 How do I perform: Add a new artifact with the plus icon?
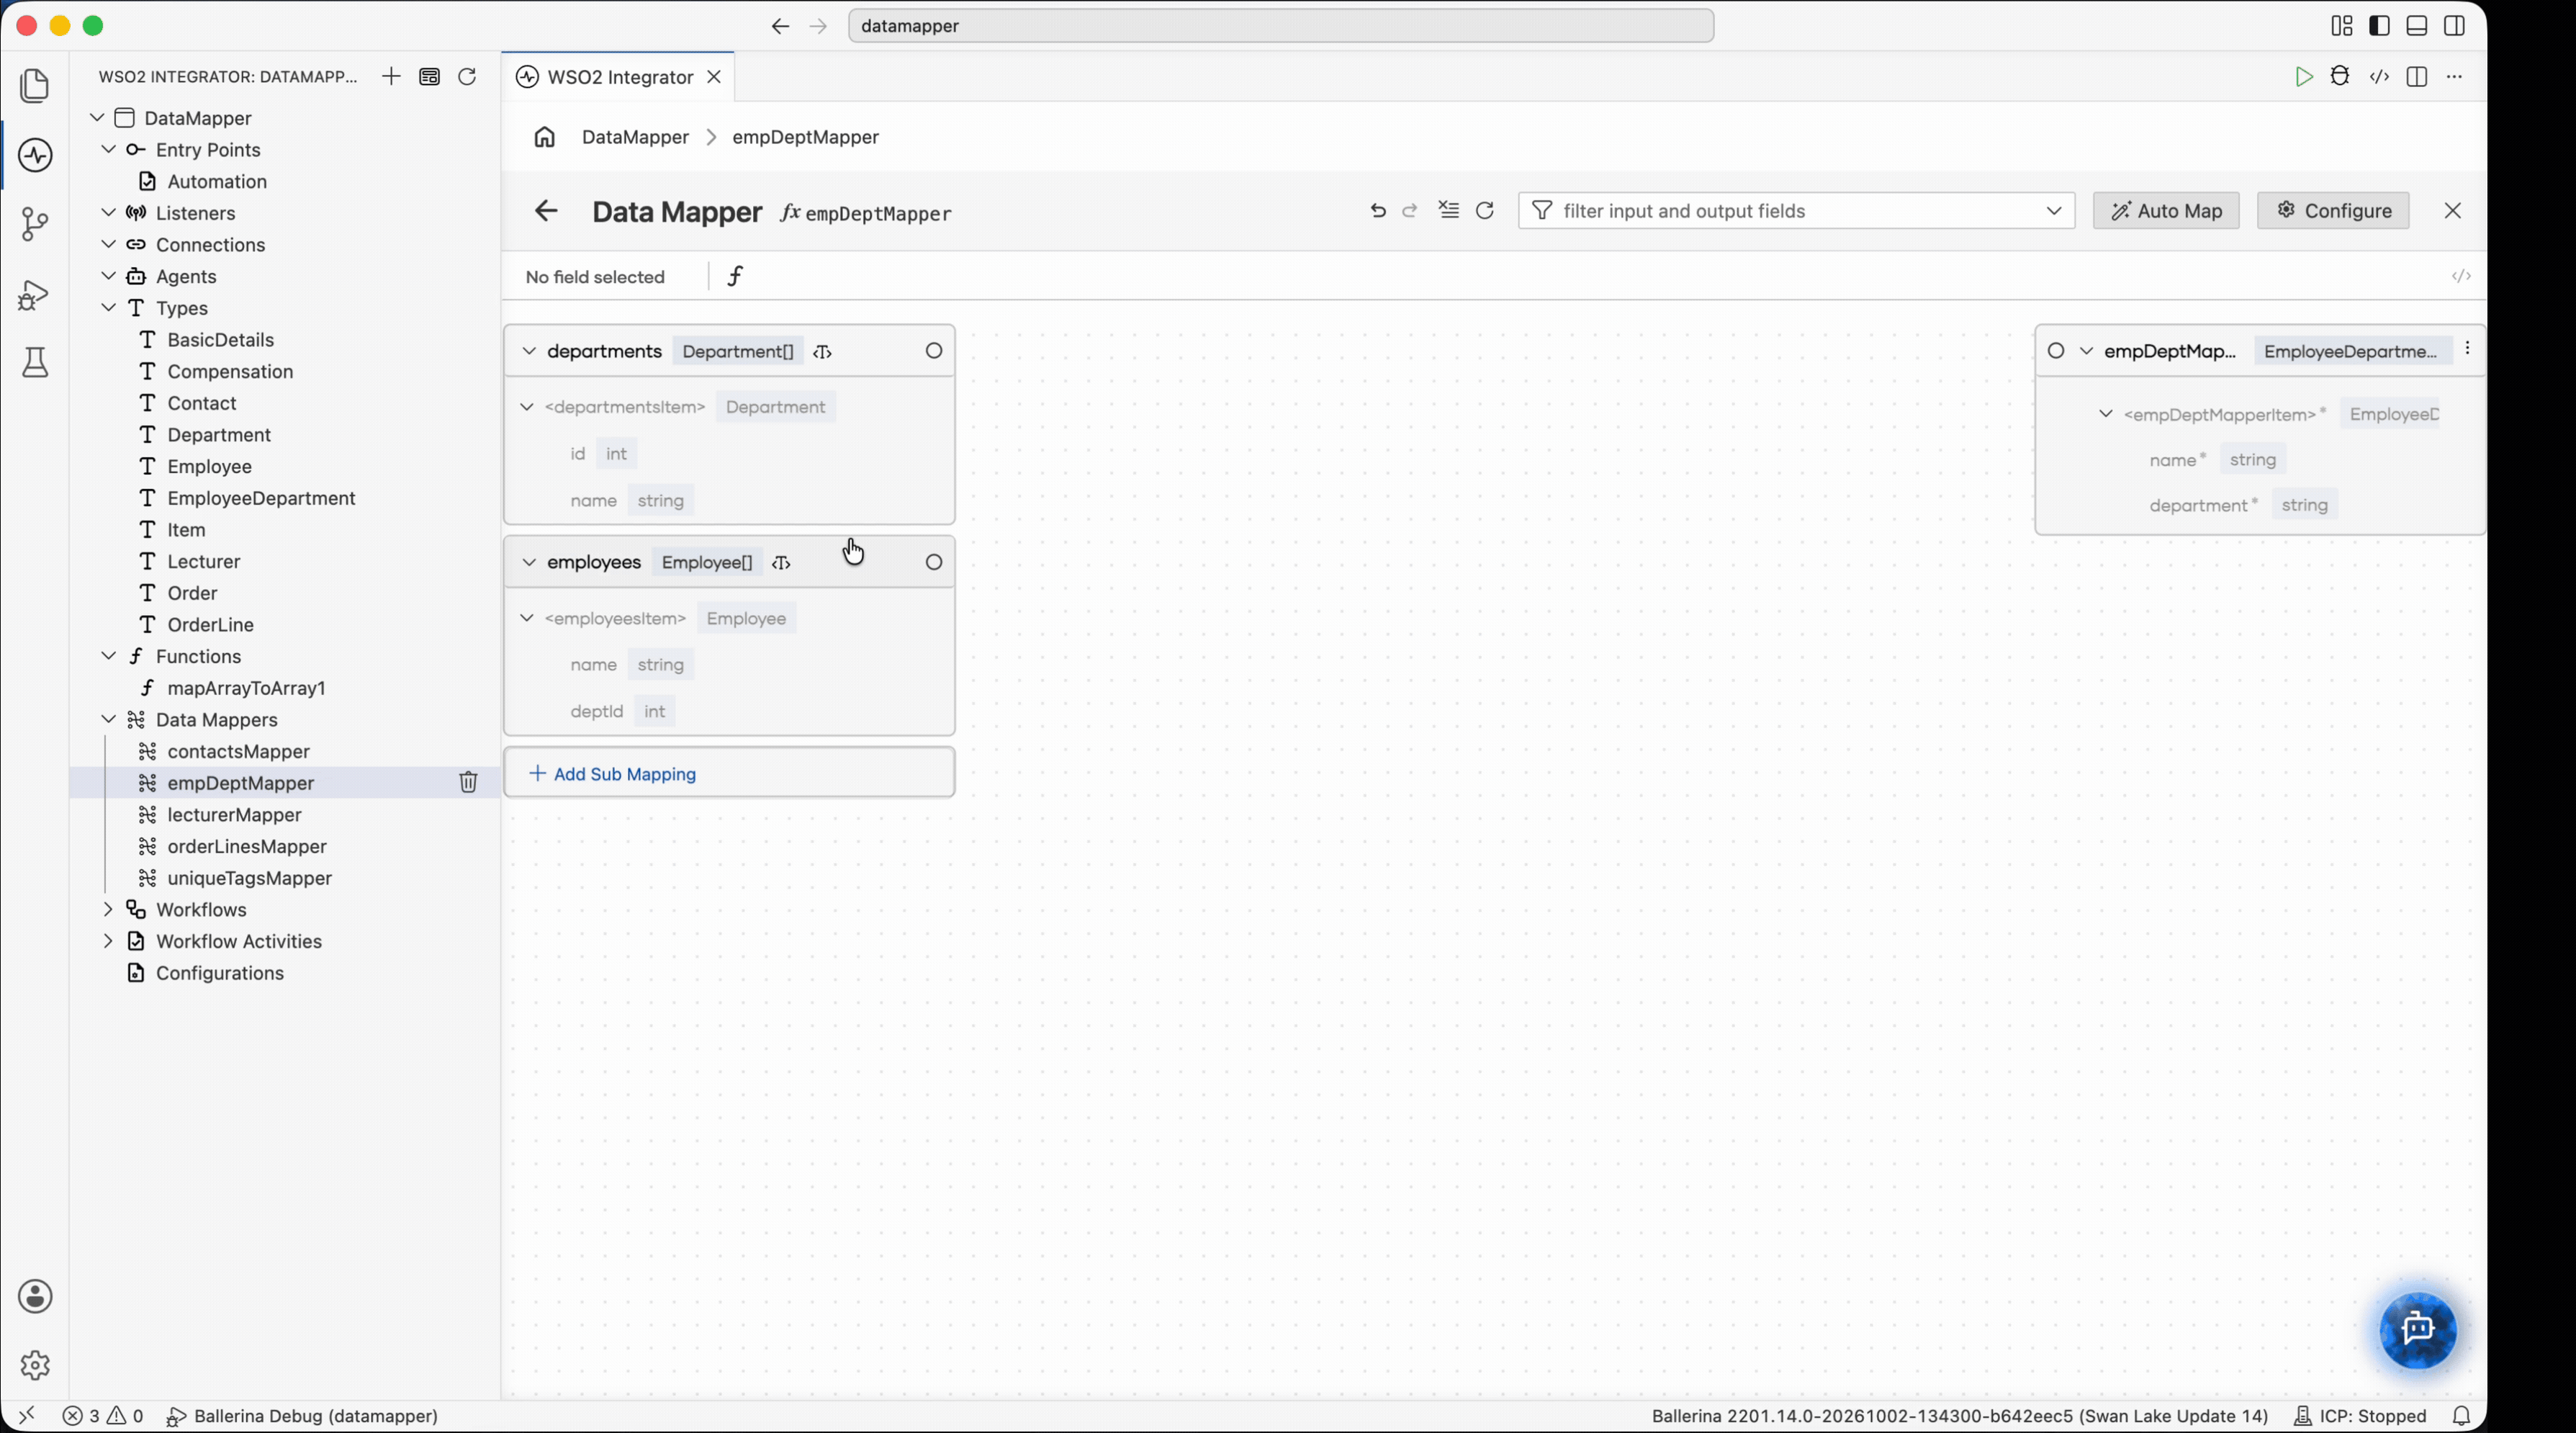pyautogui.click(x=391, y=77)
